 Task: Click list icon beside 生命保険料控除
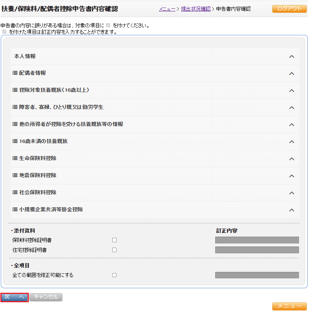click(x=15, y=158)
